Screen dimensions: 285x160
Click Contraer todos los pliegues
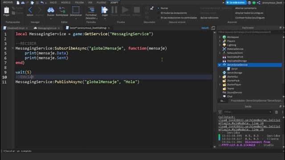(x=250, y=18)
